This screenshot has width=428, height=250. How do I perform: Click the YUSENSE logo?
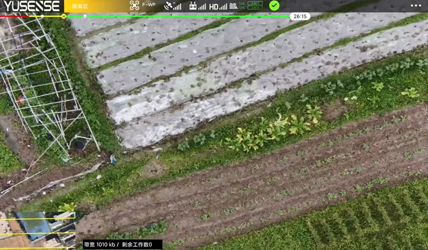coord(32,6)
